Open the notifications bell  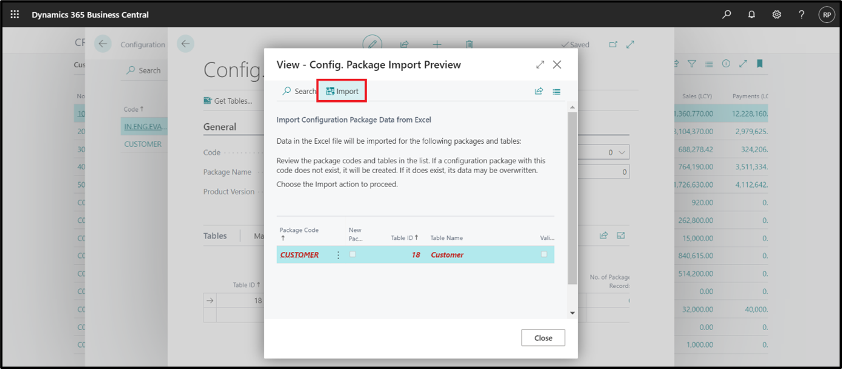(751, 15)
